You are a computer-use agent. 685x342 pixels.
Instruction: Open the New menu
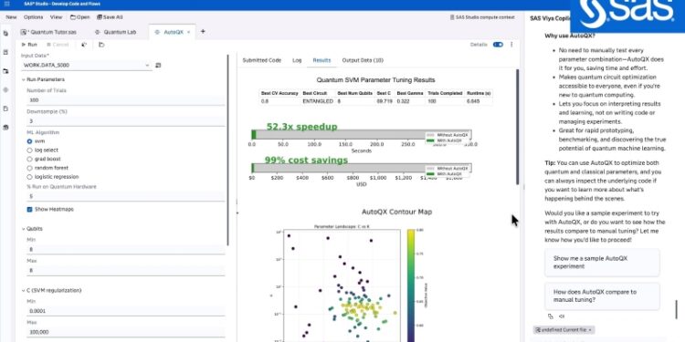(x=11, y=17)
